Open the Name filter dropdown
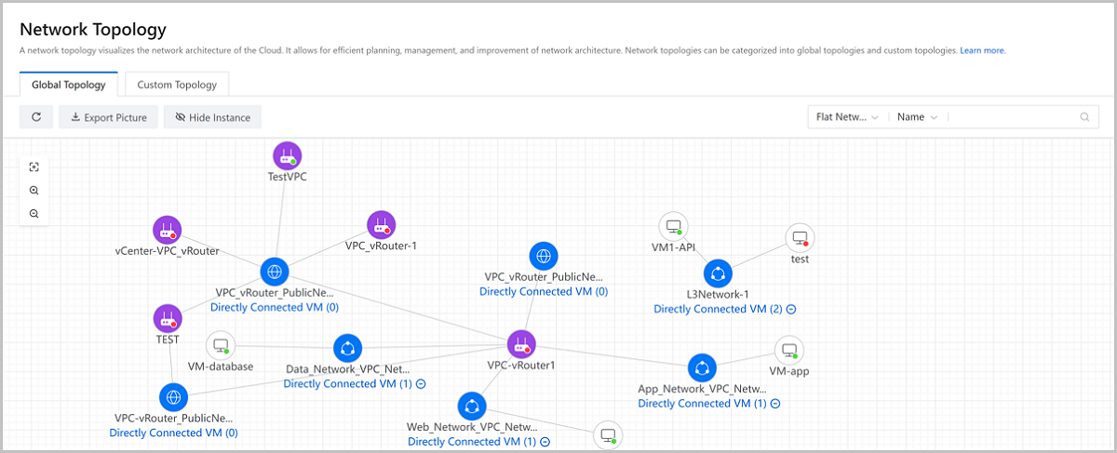The image size is (1117, 453). click(917, 117)
